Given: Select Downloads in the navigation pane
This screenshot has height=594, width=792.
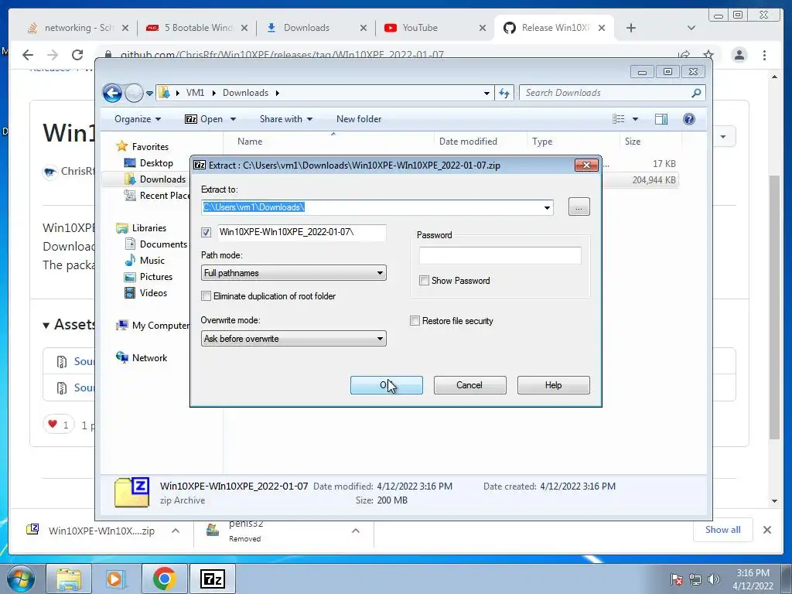Looking at the screenshot, I should [155, 179].
